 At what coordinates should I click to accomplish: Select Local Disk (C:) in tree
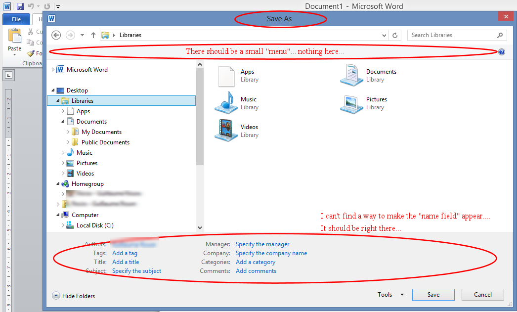(x=95, y=225)
